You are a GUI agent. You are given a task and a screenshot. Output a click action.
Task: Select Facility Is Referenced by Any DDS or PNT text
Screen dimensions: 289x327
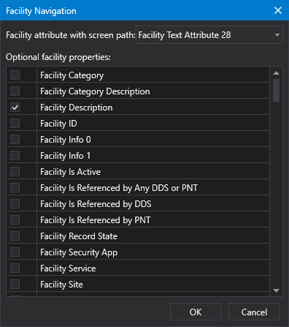click(153, 188)
